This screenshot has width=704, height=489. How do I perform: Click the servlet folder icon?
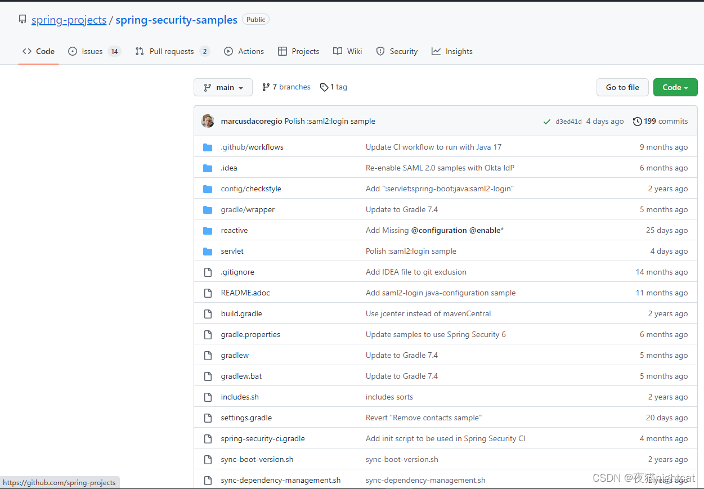208,252
